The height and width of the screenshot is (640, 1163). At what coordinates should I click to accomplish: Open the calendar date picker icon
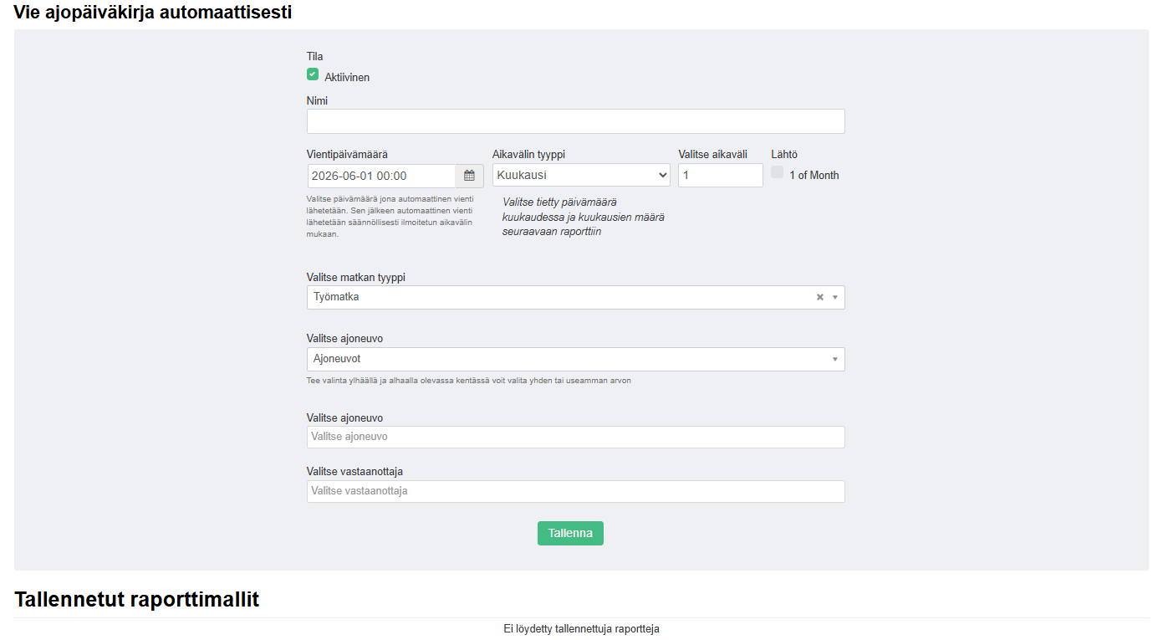tap(469, 176)
